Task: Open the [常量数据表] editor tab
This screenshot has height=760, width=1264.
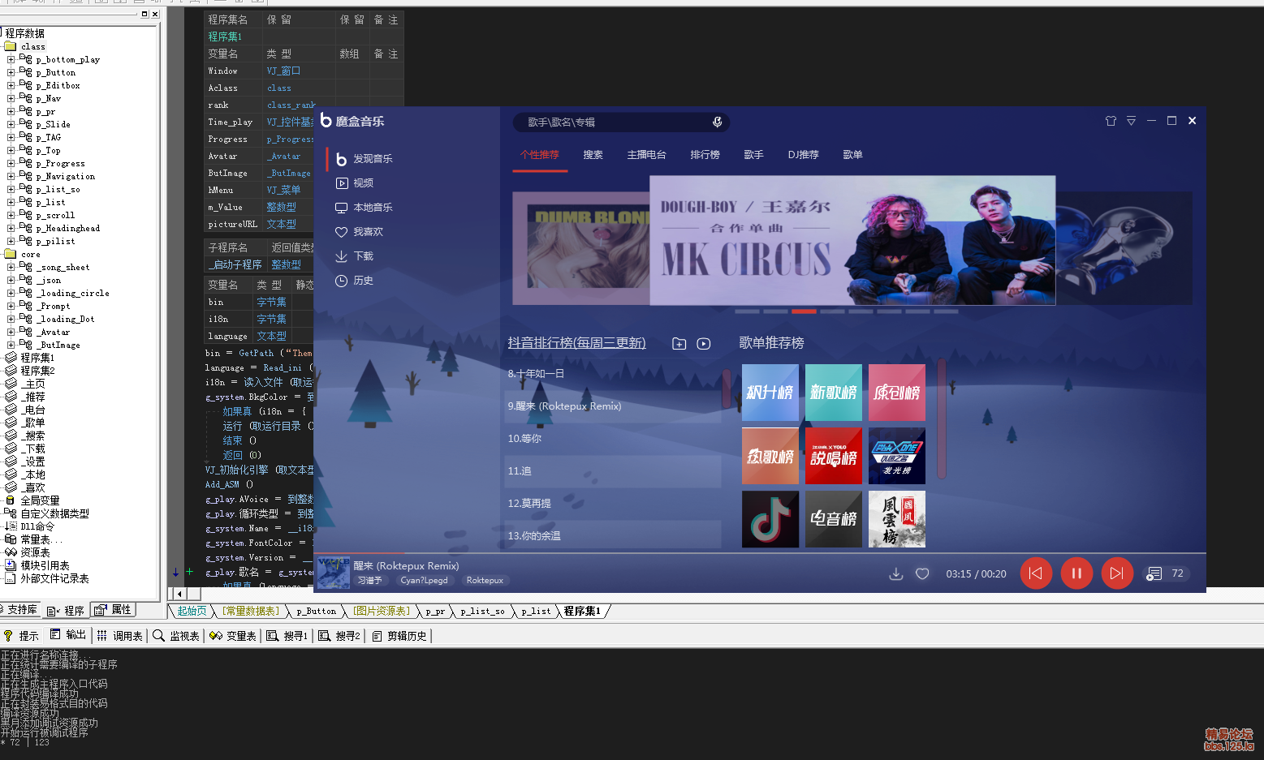Action: (252, 611)
